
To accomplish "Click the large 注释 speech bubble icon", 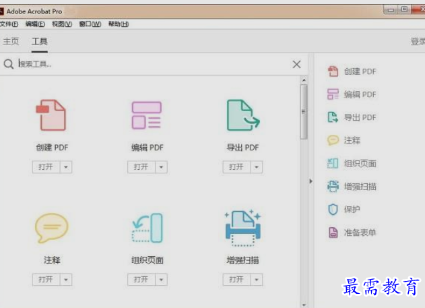I will tap(51, 228).
